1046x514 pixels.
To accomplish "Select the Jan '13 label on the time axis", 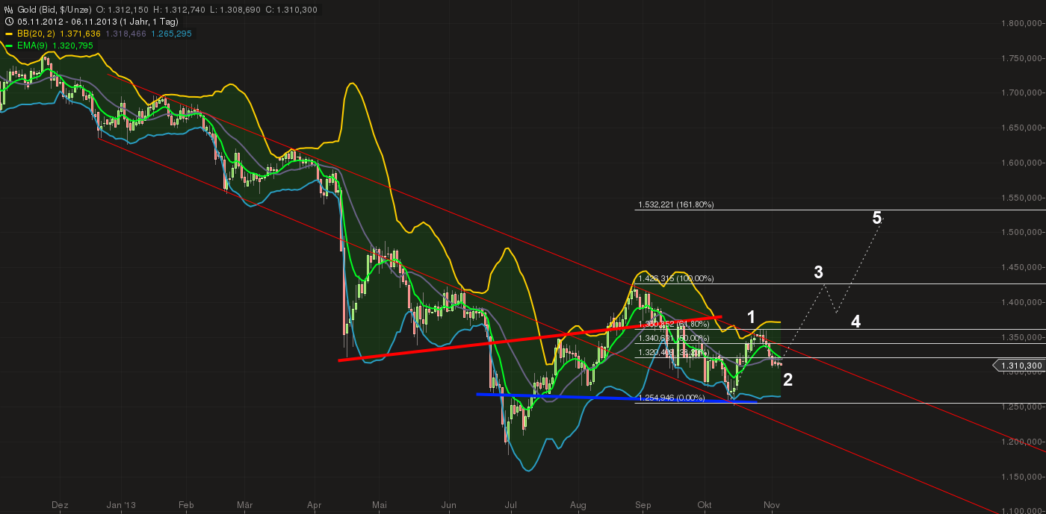I will [120, 505].
